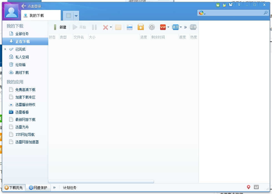Click the 菜单 menu button in toolbar
272x194 pixels.
pos(193,27)
